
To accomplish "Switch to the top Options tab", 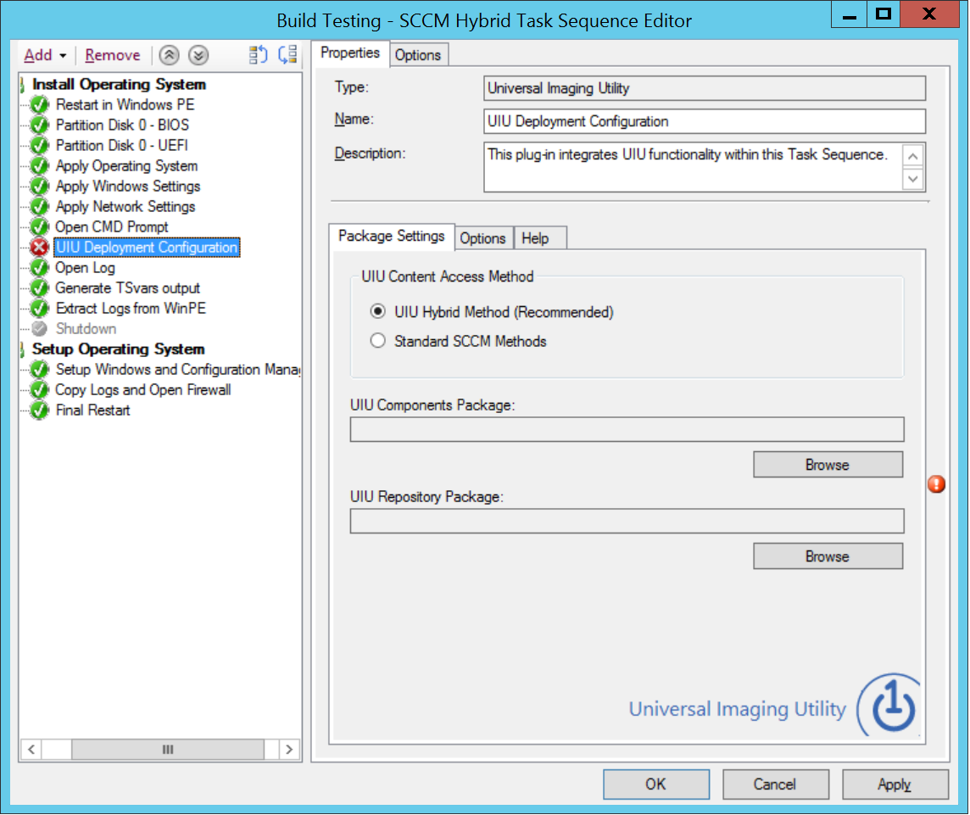I will [x=418, y=55].
